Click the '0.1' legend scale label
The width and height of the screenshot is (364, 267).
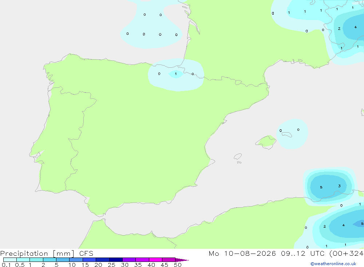tap(6, 265)
